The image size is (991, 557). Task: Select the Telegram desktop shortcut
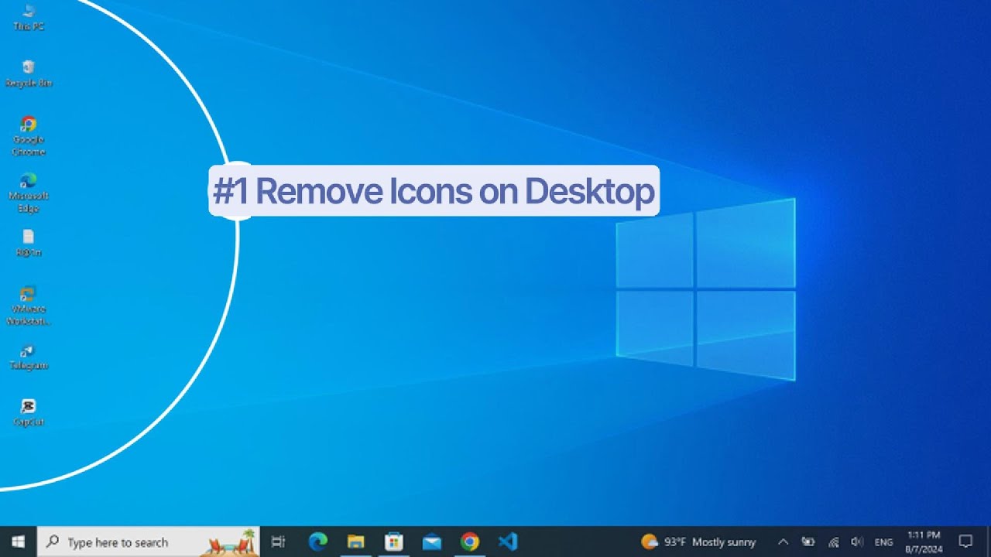[29, 357]
